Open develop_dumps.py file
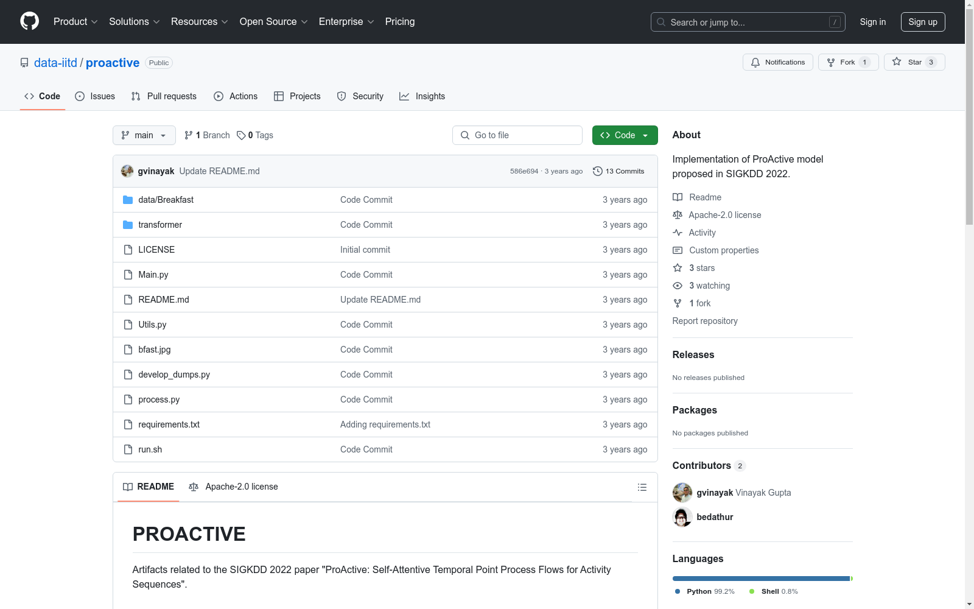The image size is (974, 609). (x=174, y=375)
